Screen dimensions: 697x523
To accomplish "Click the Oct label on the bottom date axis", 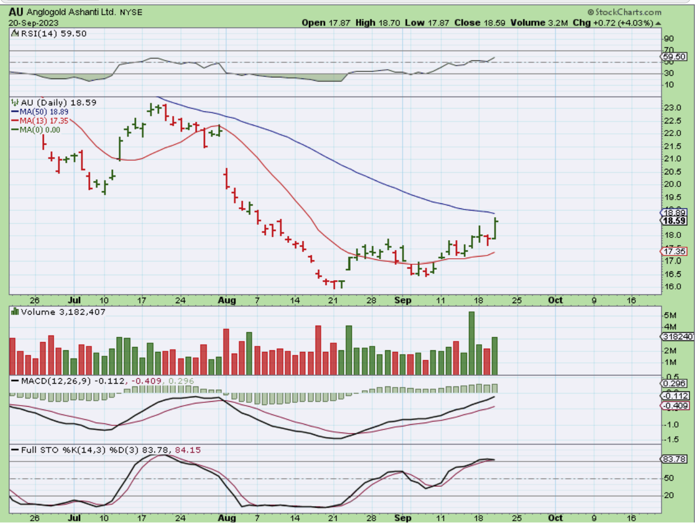I will pos(556,518).
